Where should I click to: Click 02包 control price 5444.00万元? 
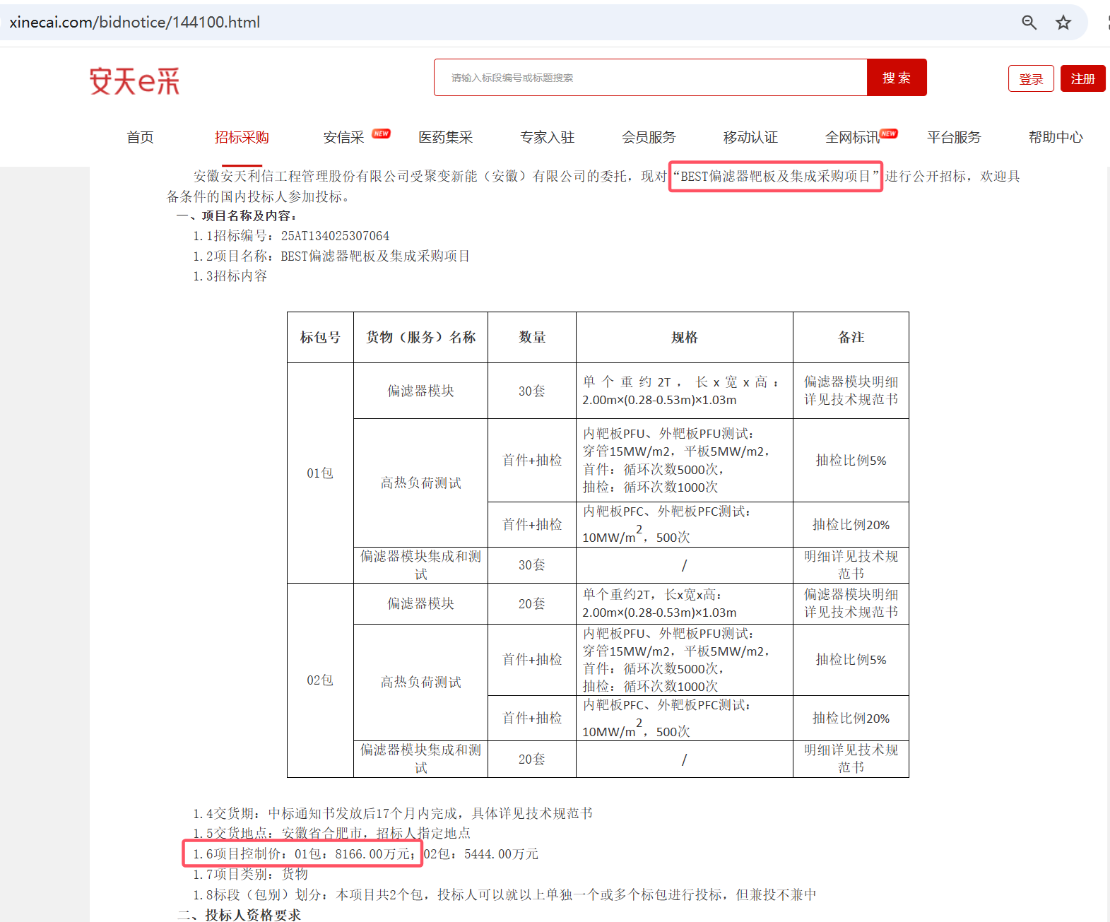(501, 854)
